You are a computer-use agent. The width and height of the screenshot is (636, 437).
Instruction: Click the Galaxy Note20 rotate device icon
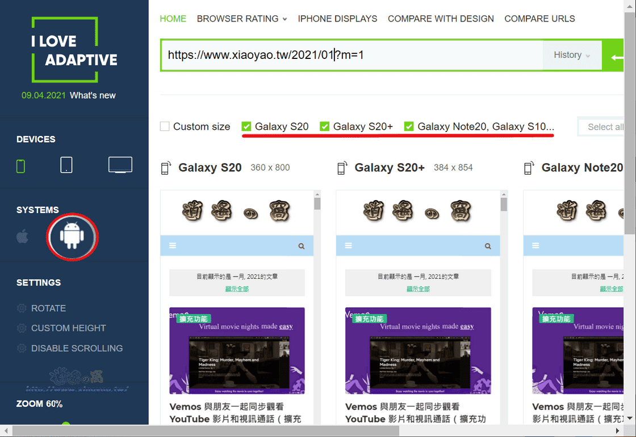[x=529, y=167]
